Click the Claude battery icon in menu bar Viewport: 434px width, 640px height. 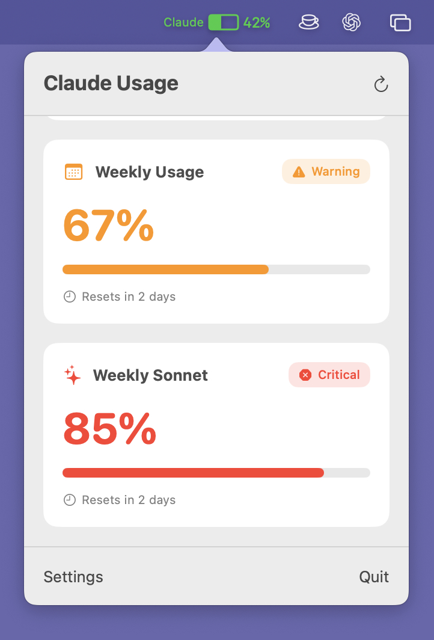coord(223,23)
